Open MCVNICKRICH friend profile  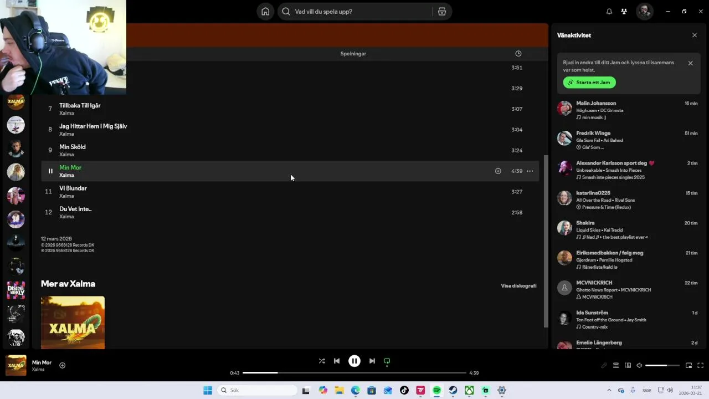(594, 283)
